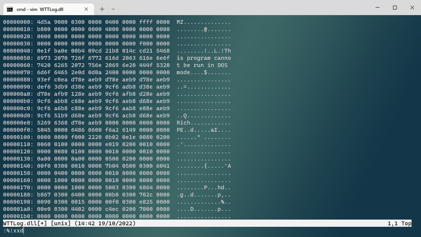The height and width of the screenshot is (237, 421).
Task: Click hex value 6d6f in row 00000070
Action: click(44, 72)
